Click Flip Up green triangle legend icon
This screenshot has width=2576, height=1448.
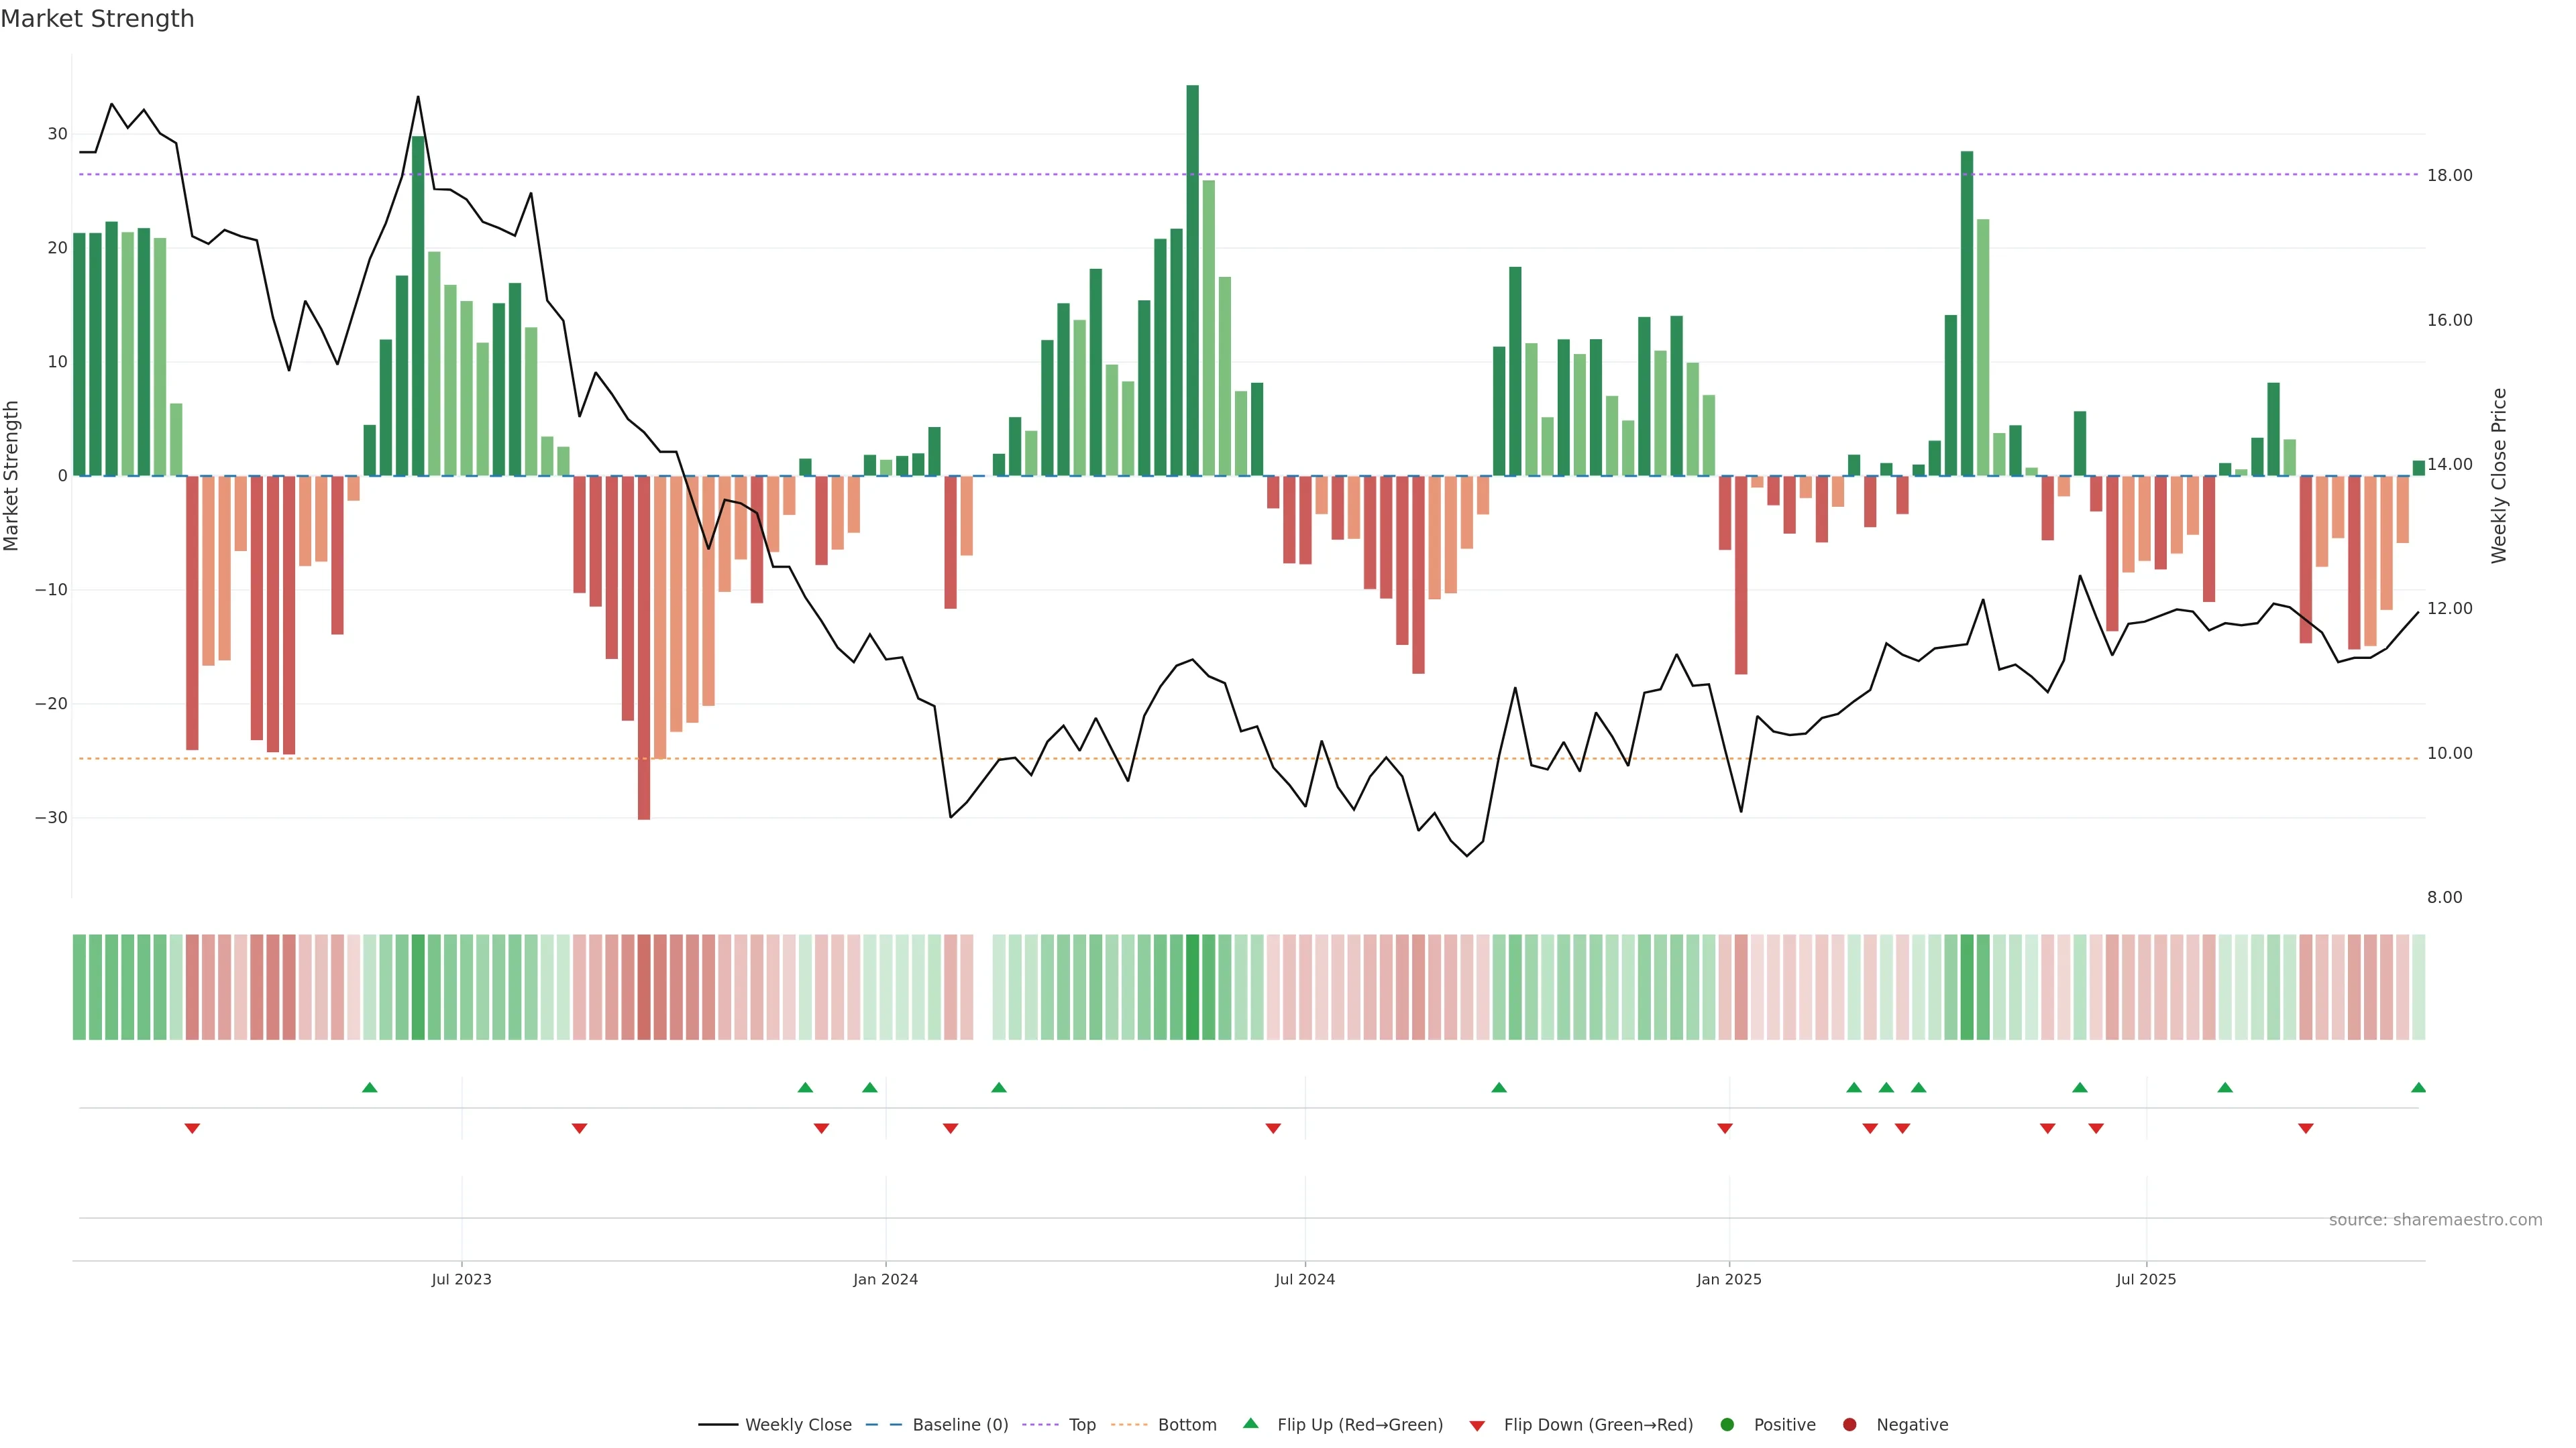pyautogui.click(x=1250, y=1424)
